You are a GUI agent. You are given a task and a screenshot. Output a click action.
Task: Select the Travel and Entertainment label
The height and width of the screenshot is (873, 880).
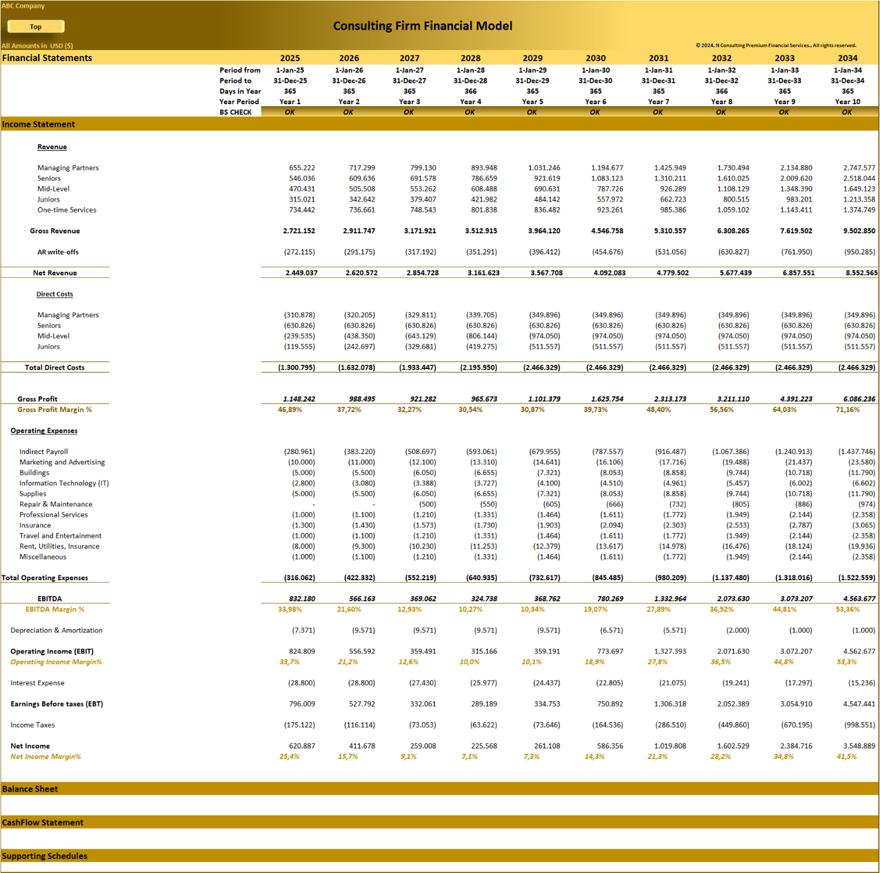click(60, 536)
